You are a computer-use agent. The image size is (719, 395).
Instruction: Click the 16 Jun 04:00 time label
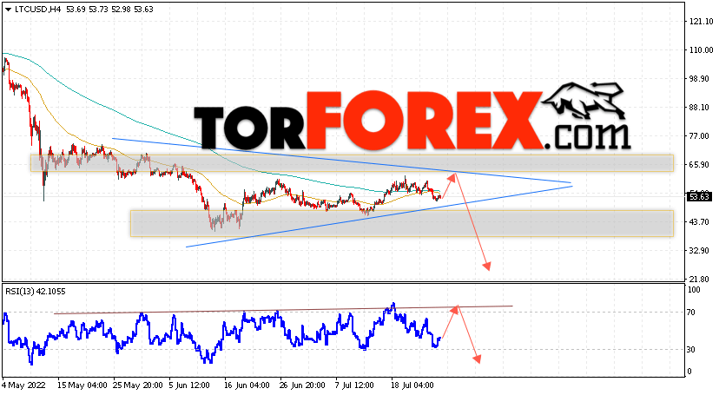[x=249, y=385]
